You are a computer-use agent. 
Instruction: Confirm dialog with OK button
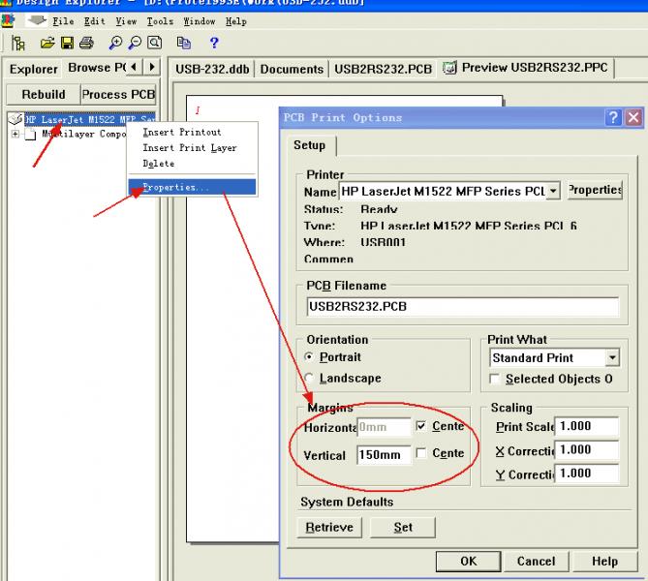468,562
